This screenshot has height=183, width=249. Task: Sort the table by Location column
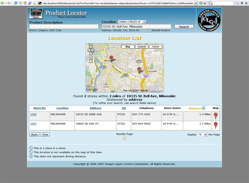62,108
